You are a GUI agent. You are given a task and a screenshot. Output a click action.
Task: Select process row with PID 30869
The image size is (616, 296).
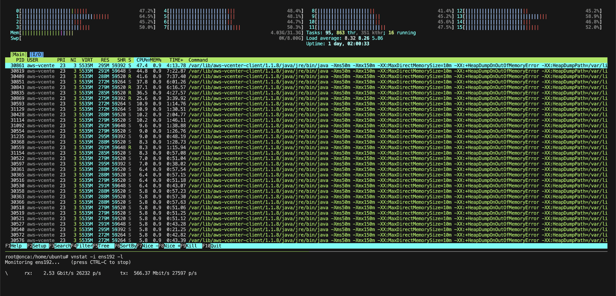coord(306,98)
